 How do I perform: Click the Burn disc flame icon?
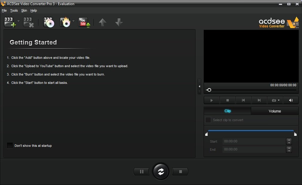[65, 22]
